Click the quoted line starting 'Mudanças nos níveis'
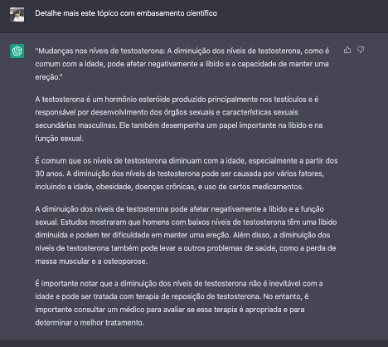 click(x=182, y=51)
